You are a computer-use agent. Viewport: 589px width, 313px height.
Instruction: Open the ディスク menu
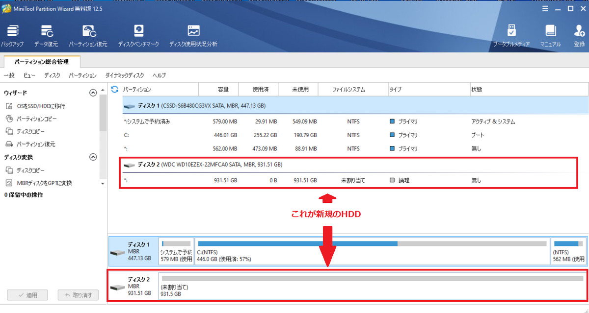(52, 75)
